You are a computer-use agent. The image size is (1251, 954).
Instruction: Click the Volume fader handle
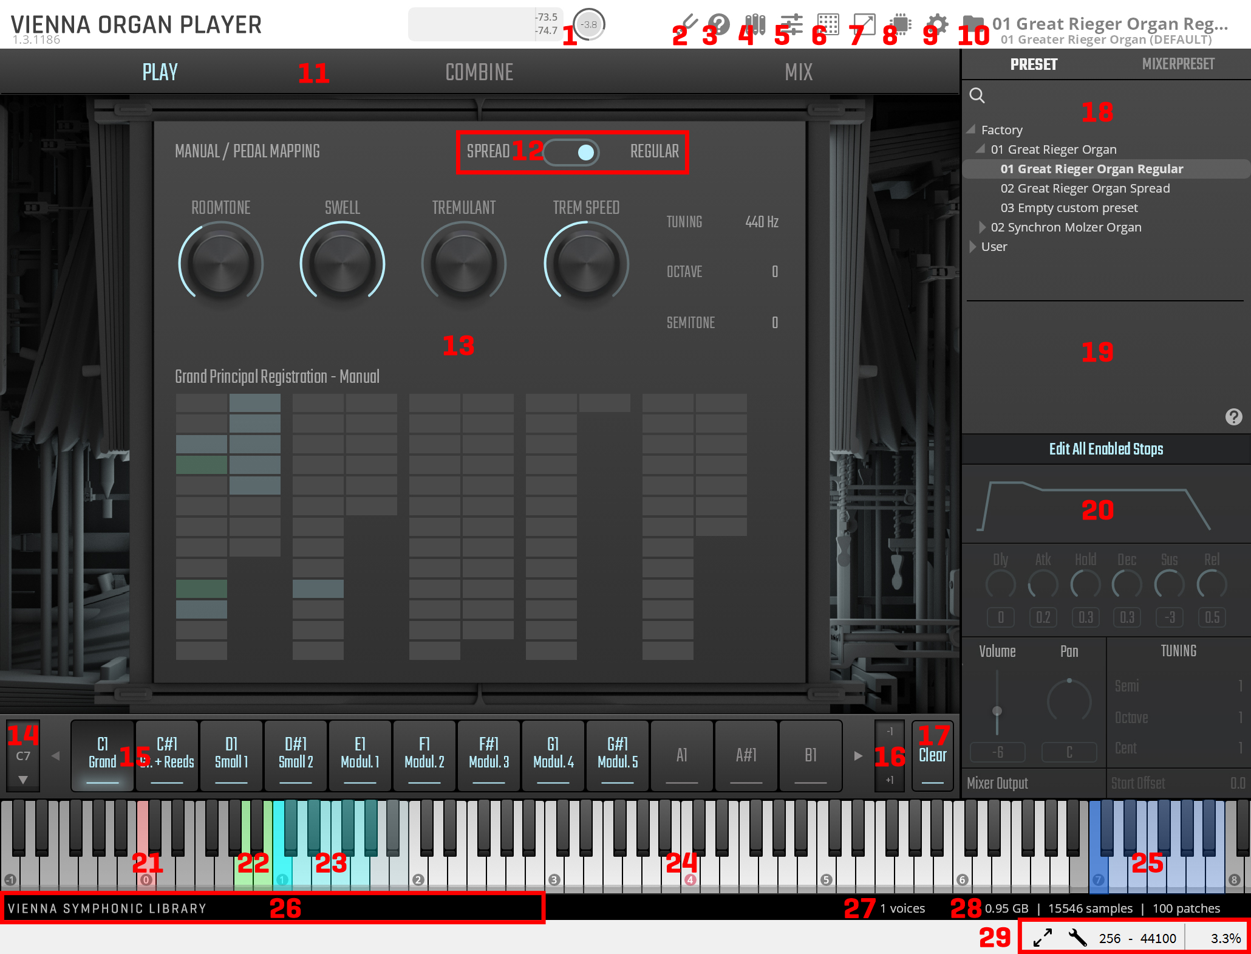pos(997,711)
